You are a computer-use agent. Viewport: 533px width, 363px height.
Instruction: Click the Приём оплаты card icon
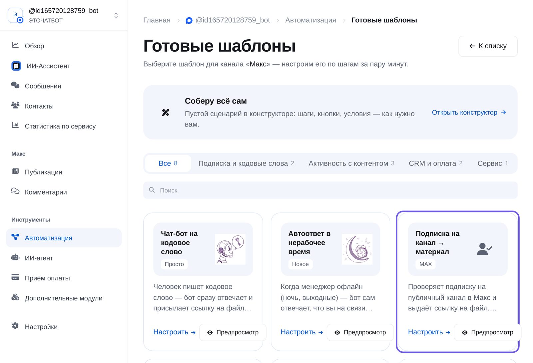(x=15, y=277)
